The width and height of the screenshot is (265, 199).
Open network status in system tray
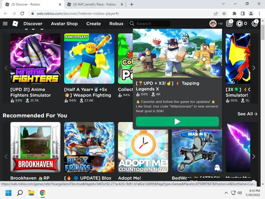coord(233,193)
